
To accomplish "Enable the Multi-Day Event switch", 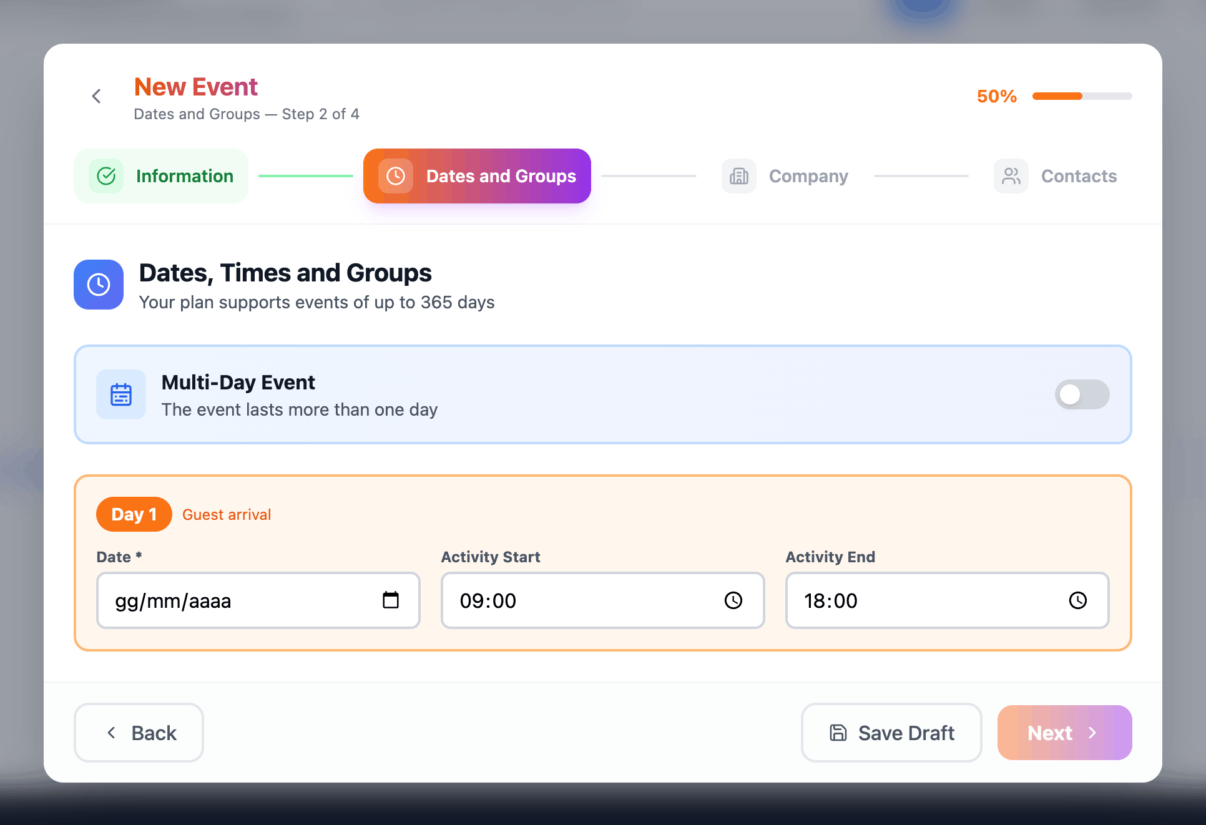I will 1082,394.
